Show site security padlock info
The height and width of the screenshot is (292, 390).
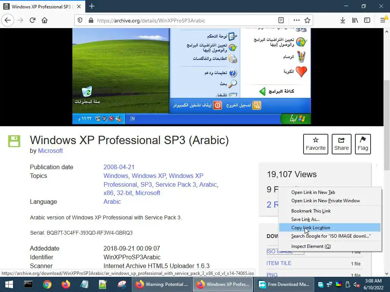click(91, 21)
